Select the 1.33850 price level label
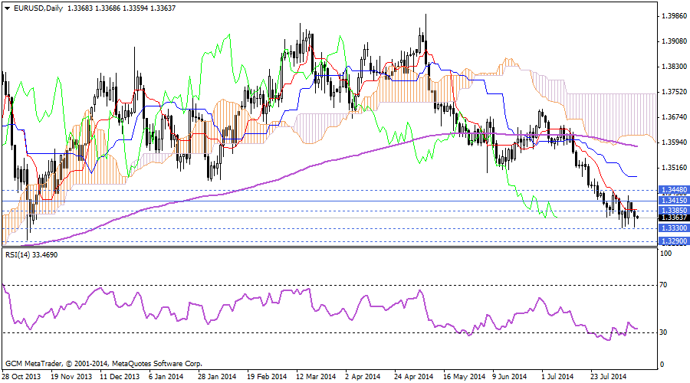 click(673, 210)
